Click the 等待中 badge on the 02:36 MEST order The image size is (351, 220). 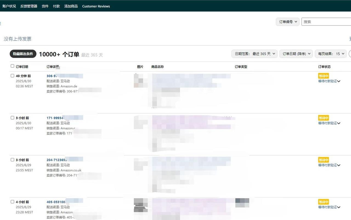[324, 76]
